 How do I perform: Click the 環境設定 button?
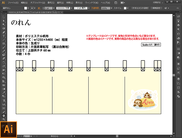coord(156,8)
